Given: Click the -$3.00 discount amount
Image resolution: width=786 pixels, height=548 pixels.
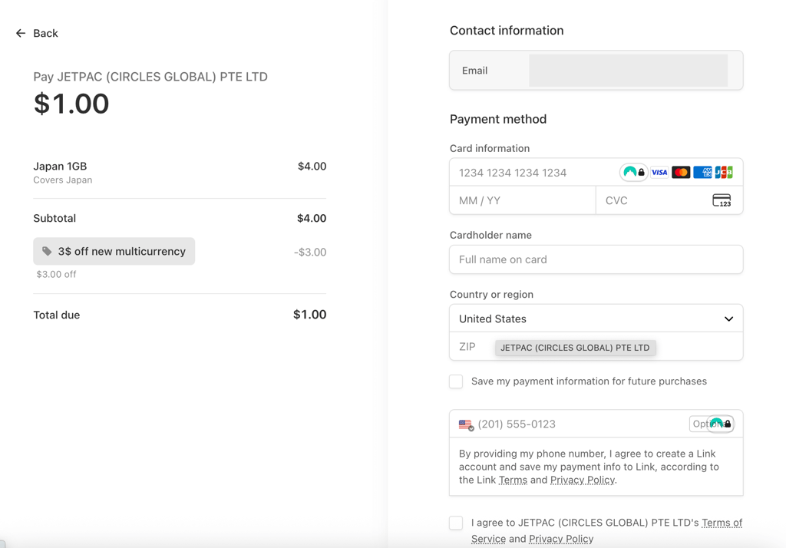Looking at the screenshot, I should pos(310,253).
